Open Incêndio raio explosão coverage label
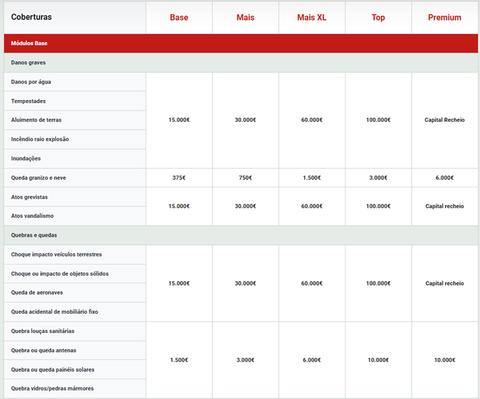480x399 pixels. tap(40, 139)
